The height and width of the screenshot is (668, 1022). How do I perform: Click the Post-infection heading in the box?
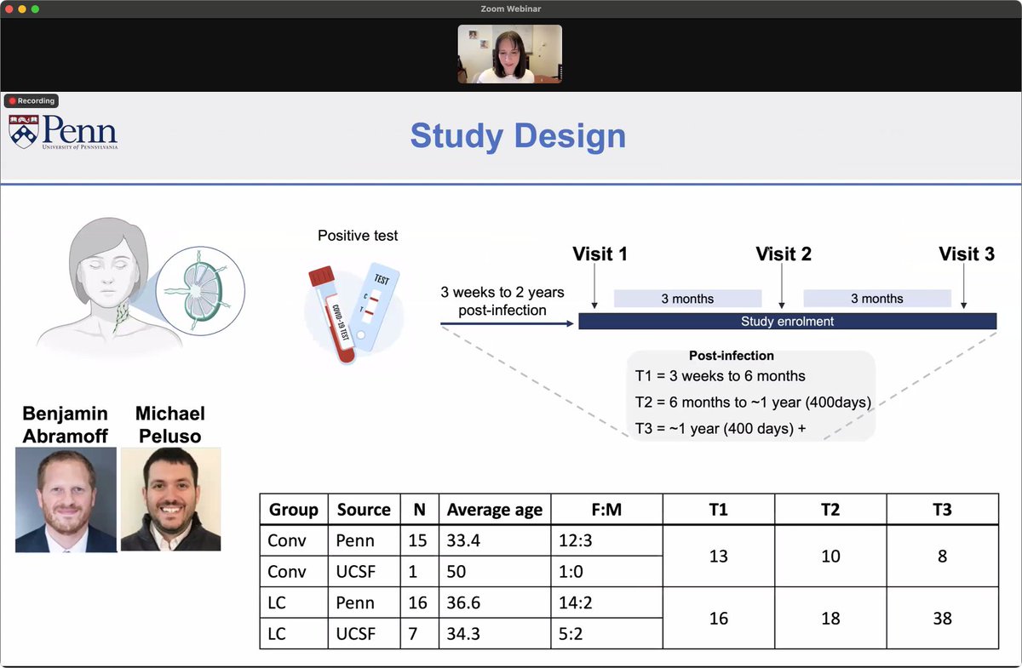point(732,356)
